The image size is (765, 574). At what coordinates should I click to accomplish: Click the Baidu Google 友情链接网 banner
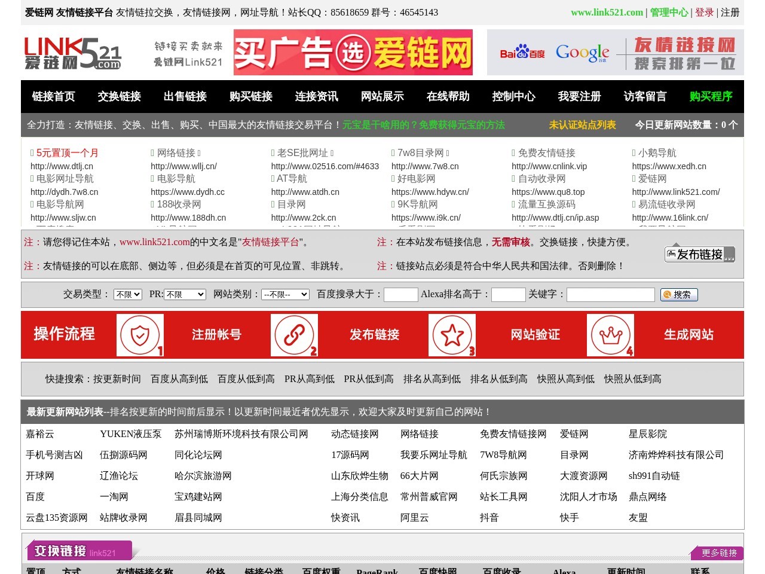pyautogui.click(x=616, y=53)
